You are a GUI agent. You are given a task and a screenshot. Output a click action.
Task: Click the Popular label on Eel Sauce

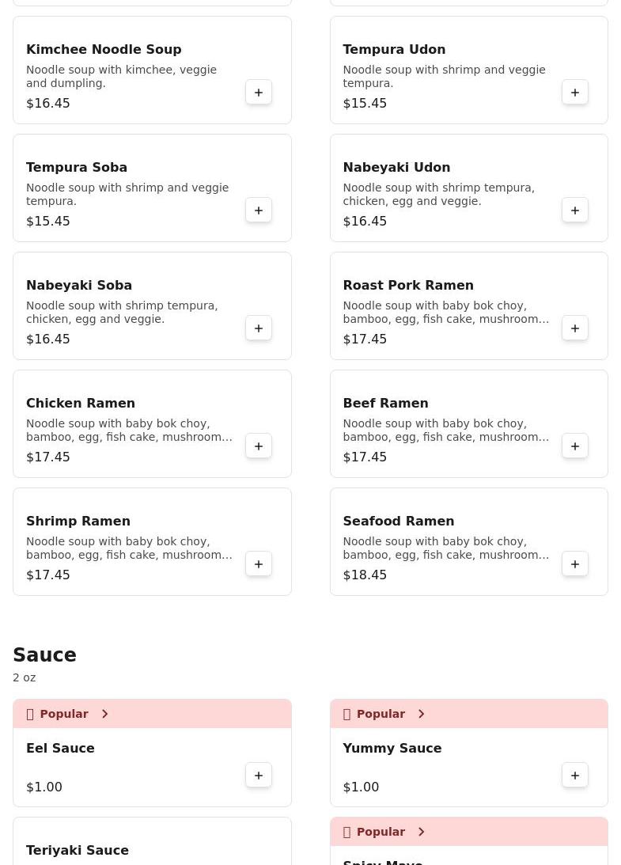click(64, 714)
